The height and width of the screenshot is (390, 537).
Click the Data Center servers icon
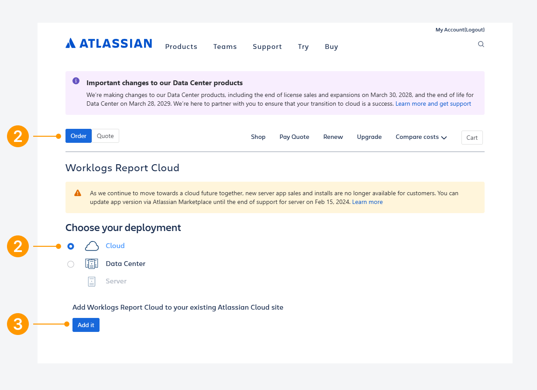tap(92, 264)
